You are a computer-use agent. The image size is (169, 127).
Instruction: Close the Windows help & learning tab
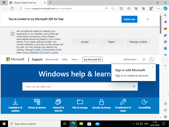coord(45,3)
